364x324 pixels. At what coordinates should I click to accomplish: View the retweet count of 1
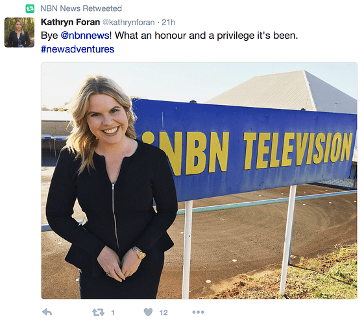(113, 312)
